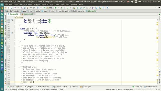
Task: Click the Search Everywhere magnifier icon
Action: 156,8
